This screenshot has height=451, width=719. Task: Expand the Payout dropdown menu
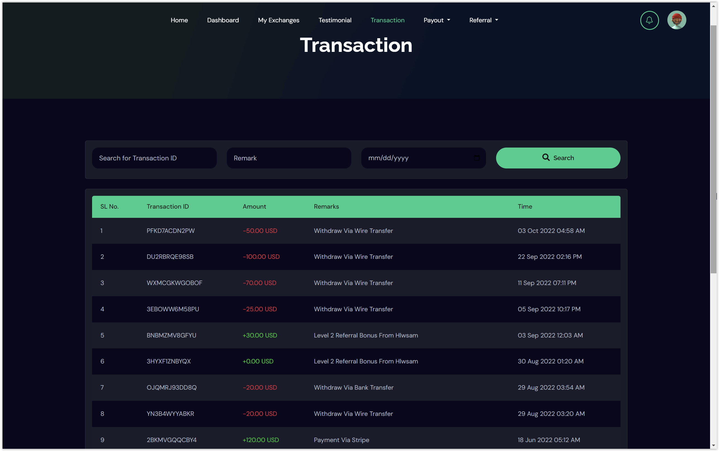coord(437,20)
